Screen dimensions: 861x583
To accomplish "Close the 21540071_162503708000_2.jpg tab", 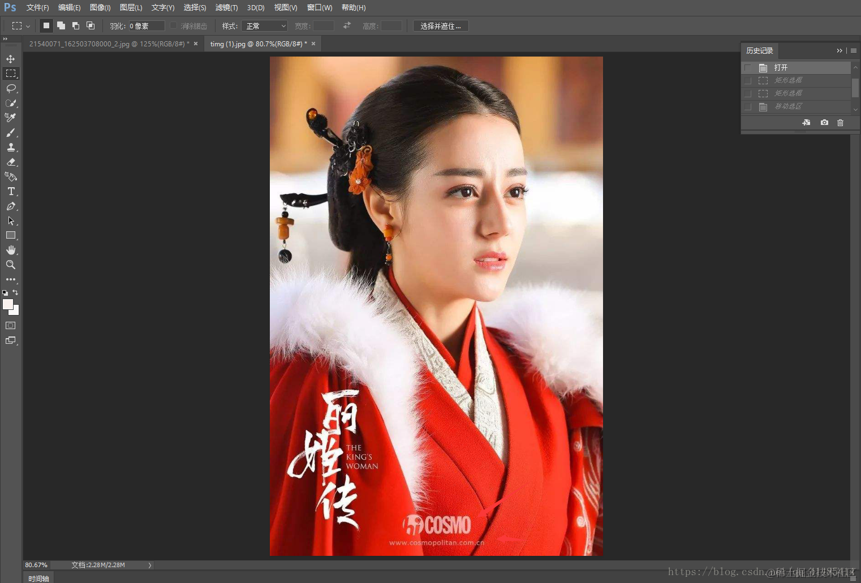I will click(x=196, y=44).
